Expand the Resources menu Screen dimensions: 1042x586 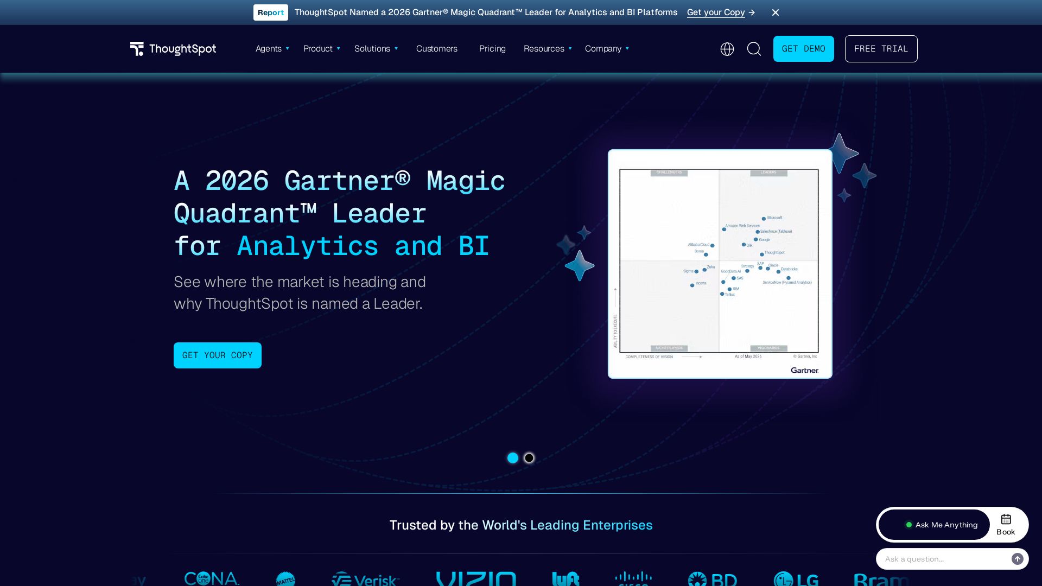click(x=547, y=49)
